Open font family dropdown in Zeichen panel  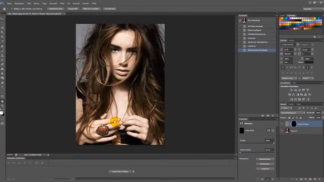(x=298, y=44)
